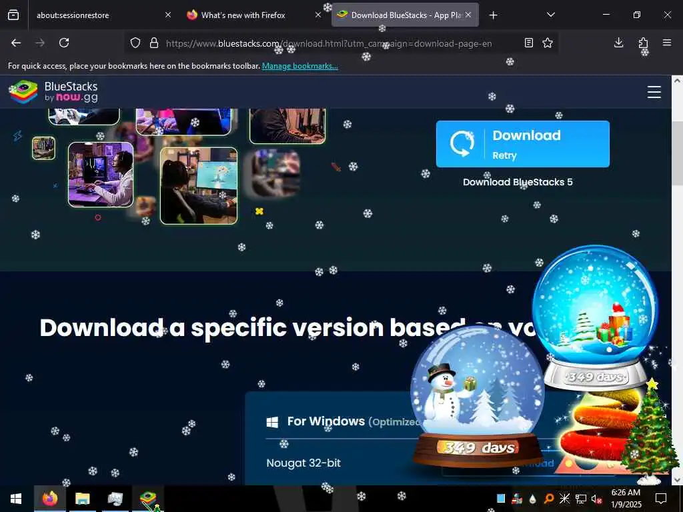
Task: Open the Manage bookmarks link
Action: 299,66
